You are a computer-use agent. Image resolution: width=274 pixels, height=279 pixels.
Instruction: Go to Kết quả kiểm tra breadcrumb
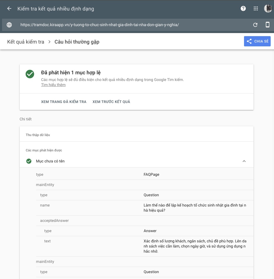[26, 42]
